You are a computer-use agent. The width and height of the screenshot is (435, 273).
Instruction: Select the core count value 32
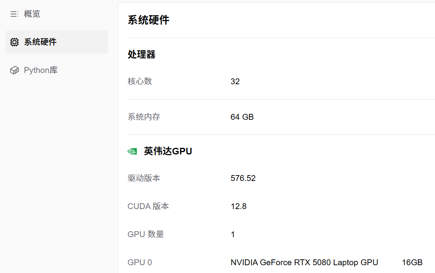[235, 82]
